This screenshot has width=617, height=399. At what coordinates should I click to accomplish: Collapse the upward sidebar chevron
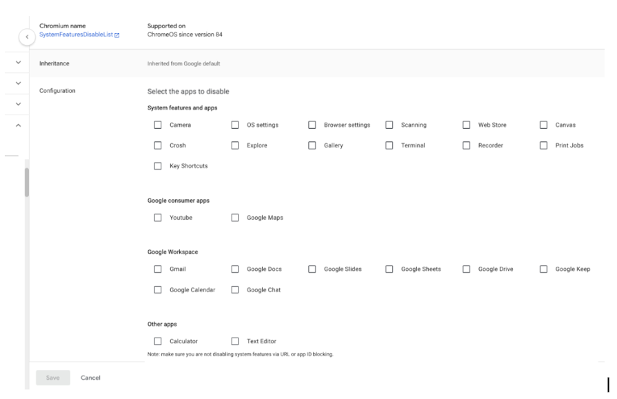[18, 125]
